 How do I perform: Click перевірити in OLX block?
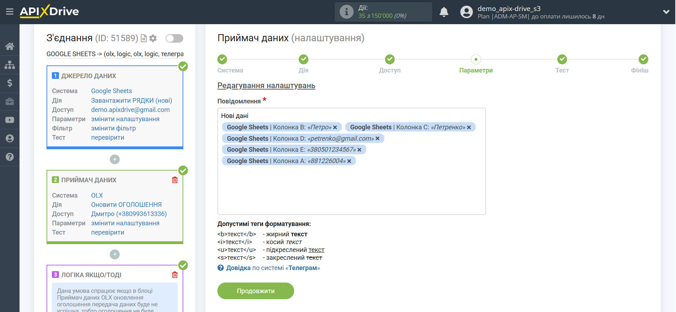click(108, 232)
